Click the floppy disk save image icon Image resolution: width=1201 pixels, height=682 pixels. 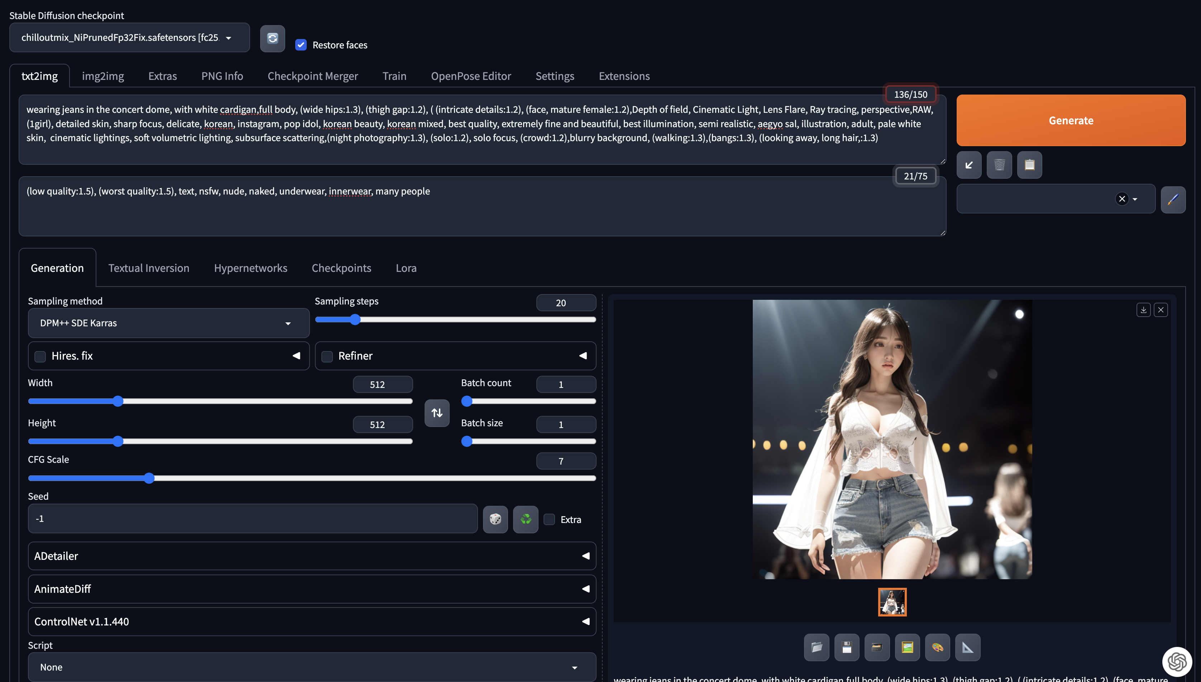(846, 647)
